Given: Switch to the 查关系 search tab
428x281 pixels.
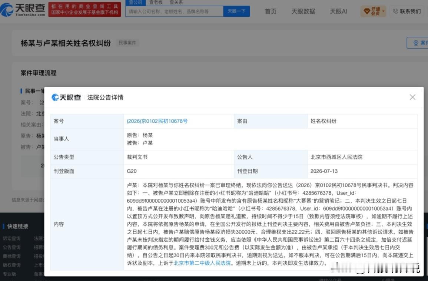Looking at the screenshot, I should pyautogui.click(x=176, y=3).
